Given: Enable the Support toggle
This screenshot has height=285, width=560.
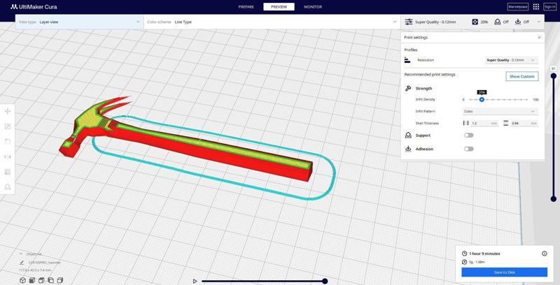Looking at the screenshot, I should click(468, 136).
